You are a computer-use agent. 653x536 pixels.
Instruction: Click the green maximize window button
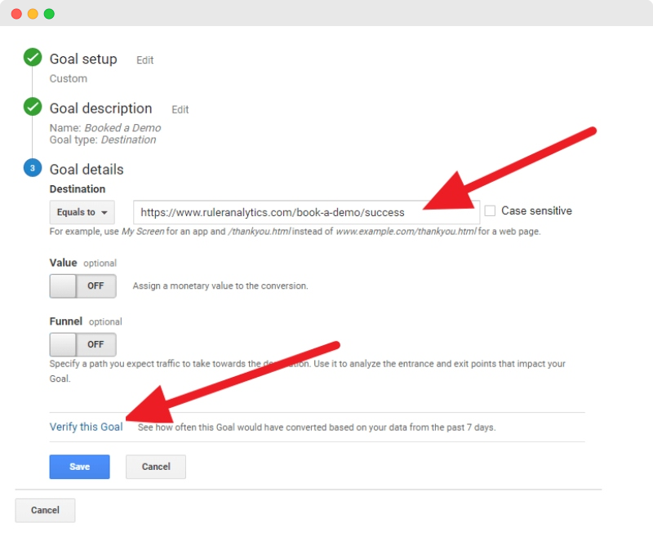49,14
